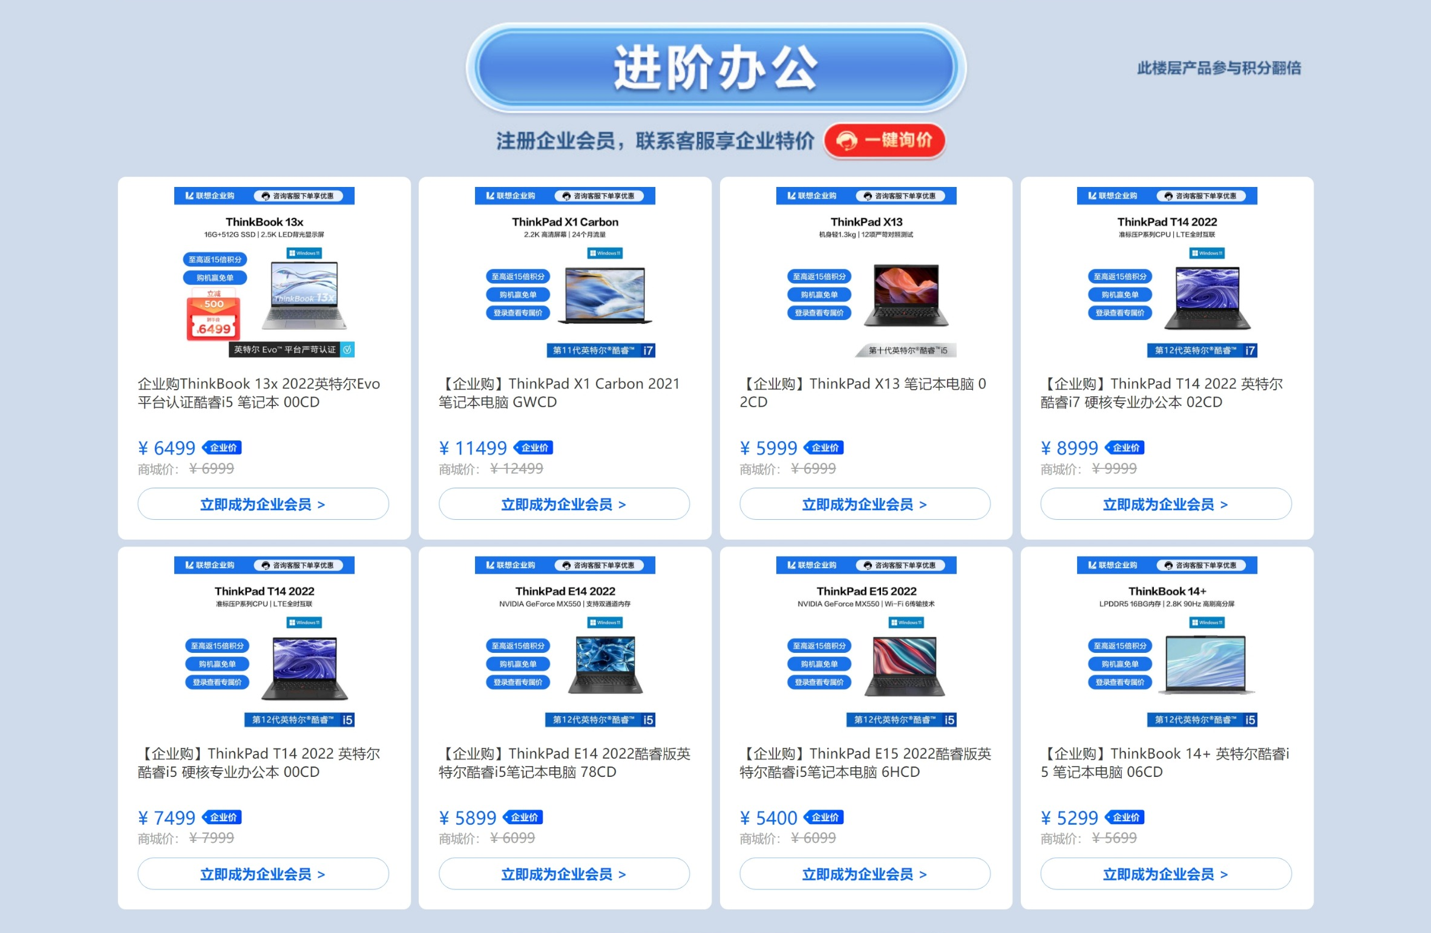Click 企业价 tag next to ¥ 7499
Screen dimensions: 1431x933
(222, 817)
